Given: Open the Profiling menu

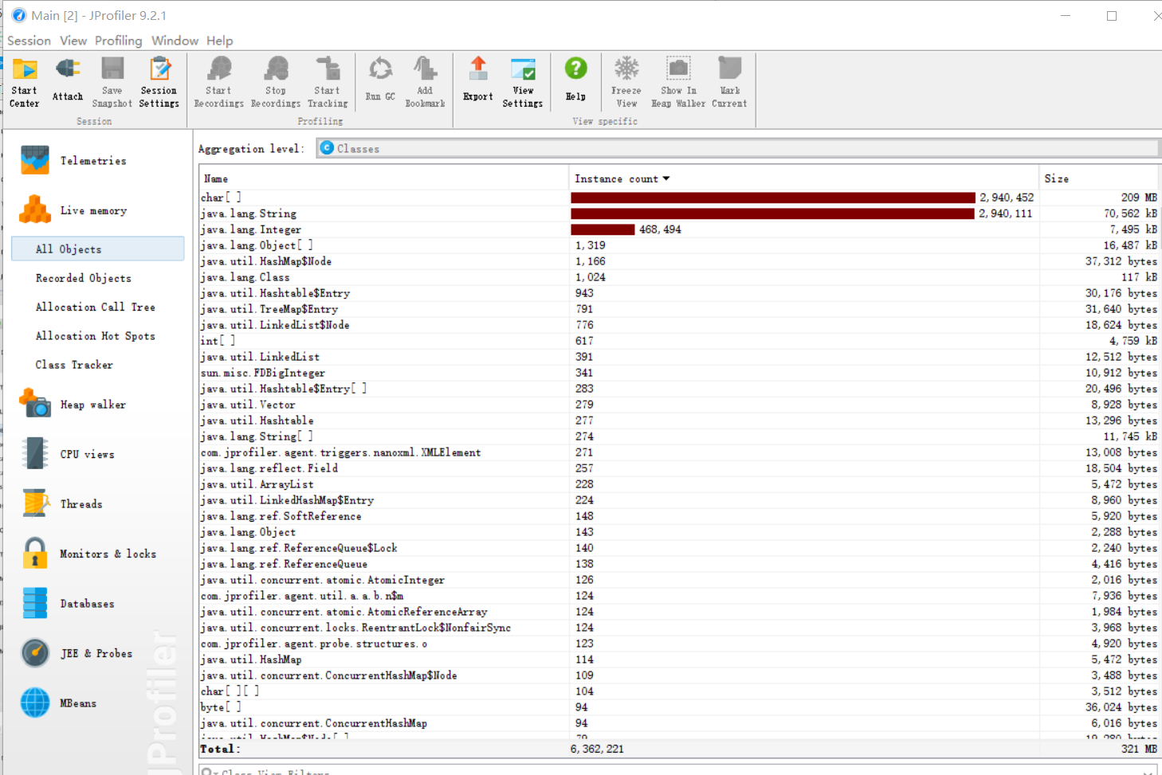Looking at the screenshot, I should [x=118, y=41].
